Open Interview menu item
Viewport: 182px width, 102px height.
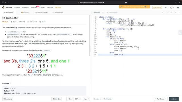point(34,8)
